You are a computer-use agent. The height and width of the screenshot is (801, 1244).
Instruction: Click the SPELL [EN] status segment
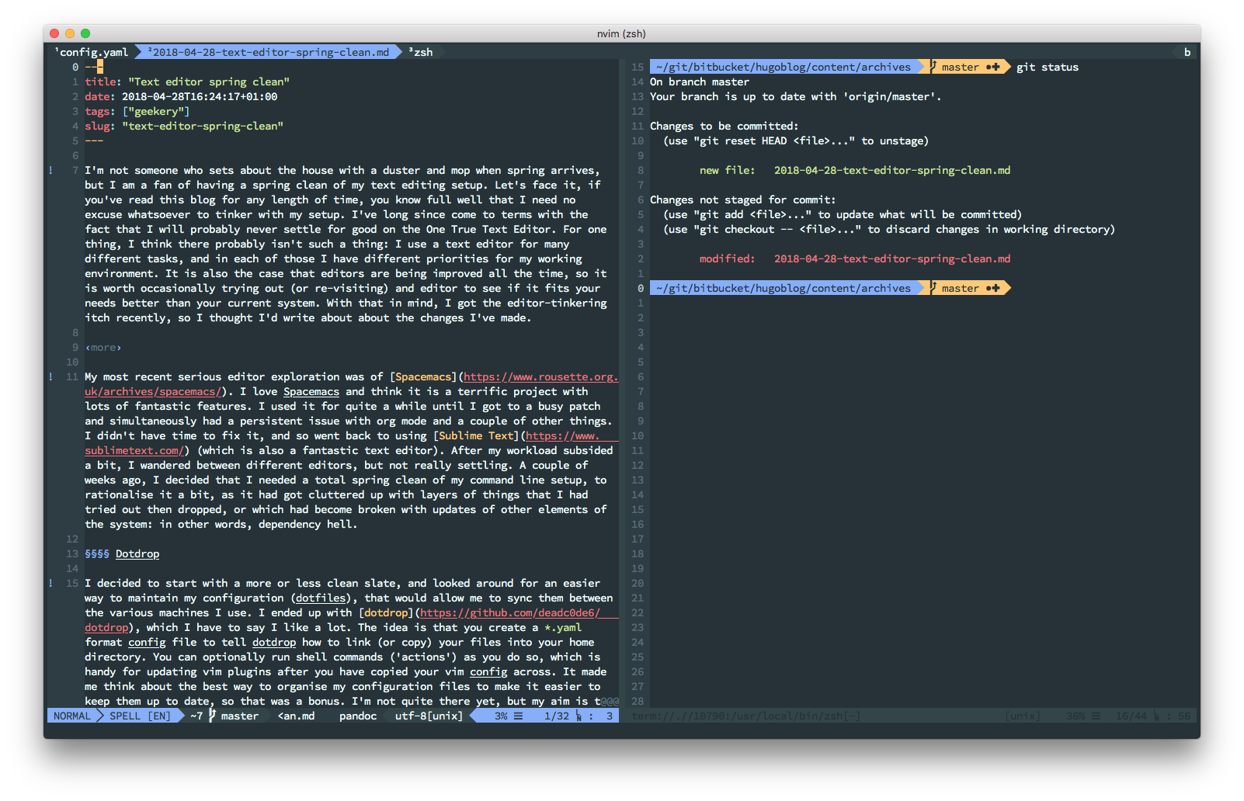140,716
